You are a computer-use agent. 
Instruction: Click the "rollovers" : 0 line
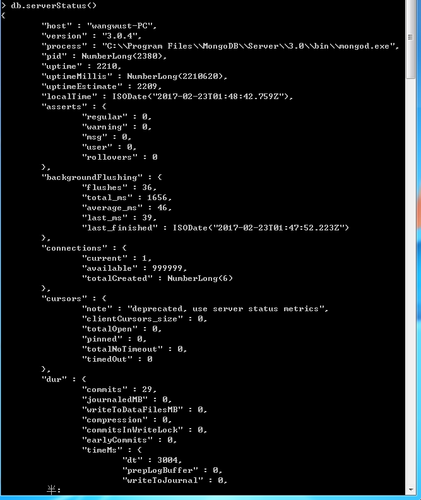point(119,157)
